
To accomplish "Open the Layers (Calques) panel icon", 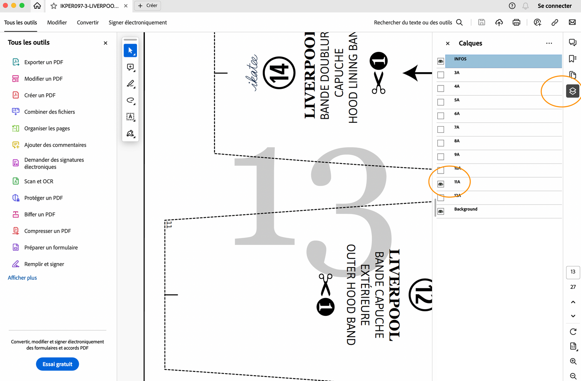I will click(x=572, y=91).
